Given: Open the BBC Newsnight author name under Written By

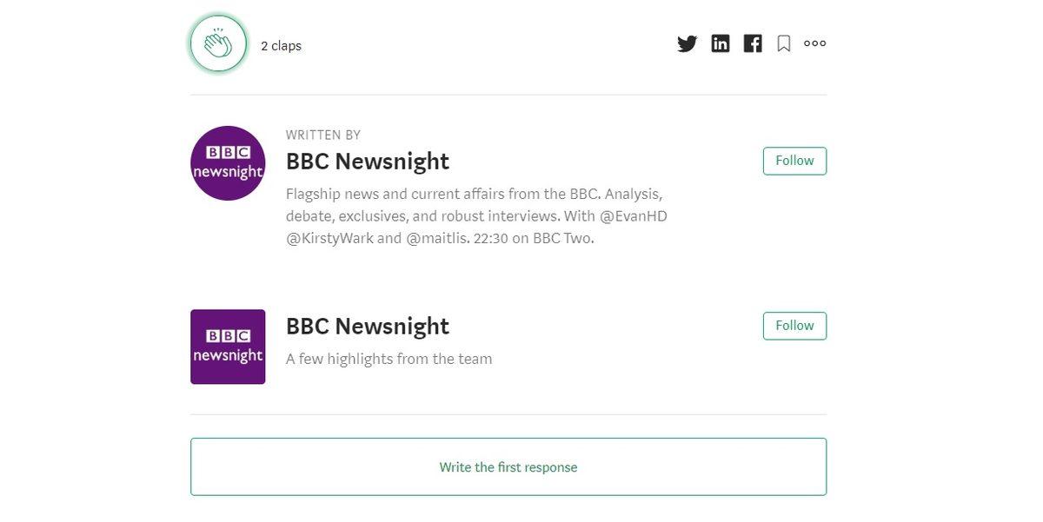Looking at the screenshot, I should tap(368, 162).
